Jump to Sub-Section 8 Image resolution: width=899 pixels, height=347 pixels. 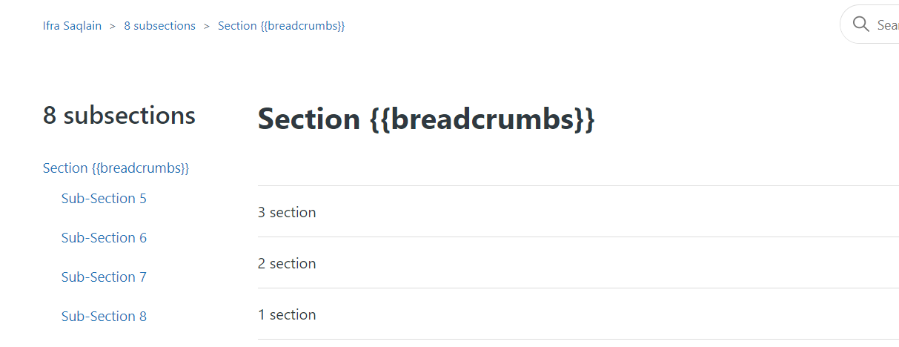pyautogui.click(x=104, y=317)
